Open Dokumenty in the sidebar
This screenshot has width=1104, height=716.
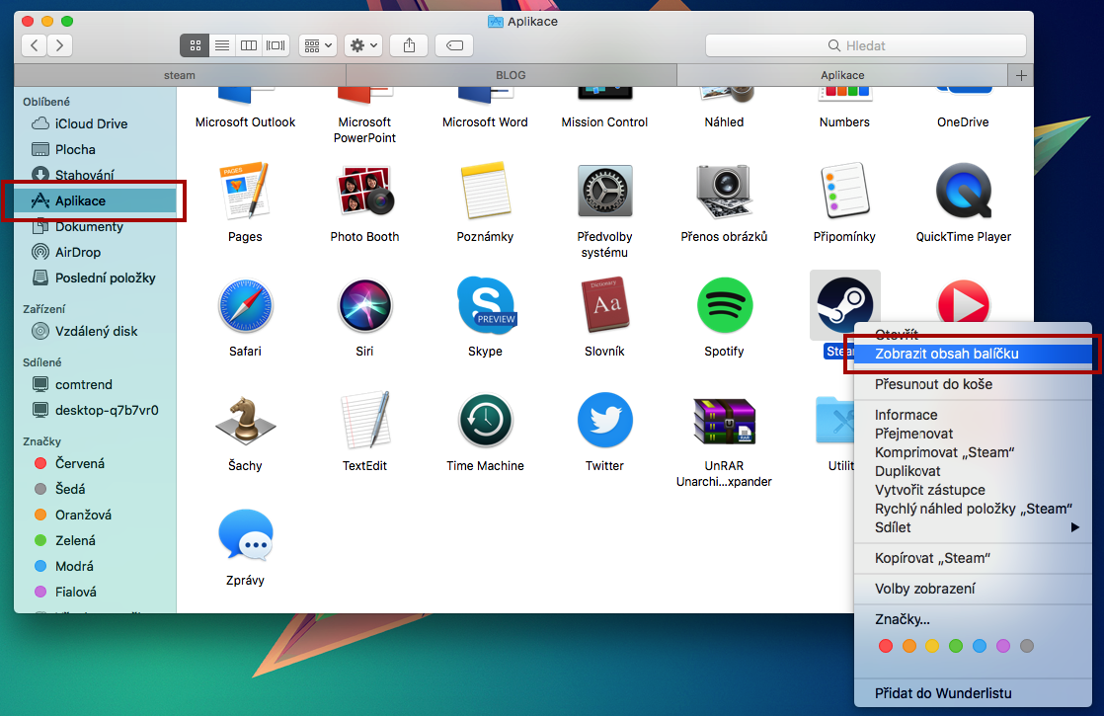(x=95, y=227)
